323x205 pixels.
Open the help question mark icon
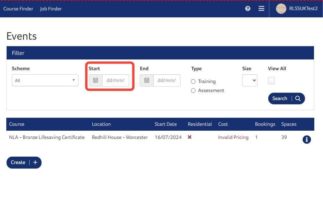248,8
